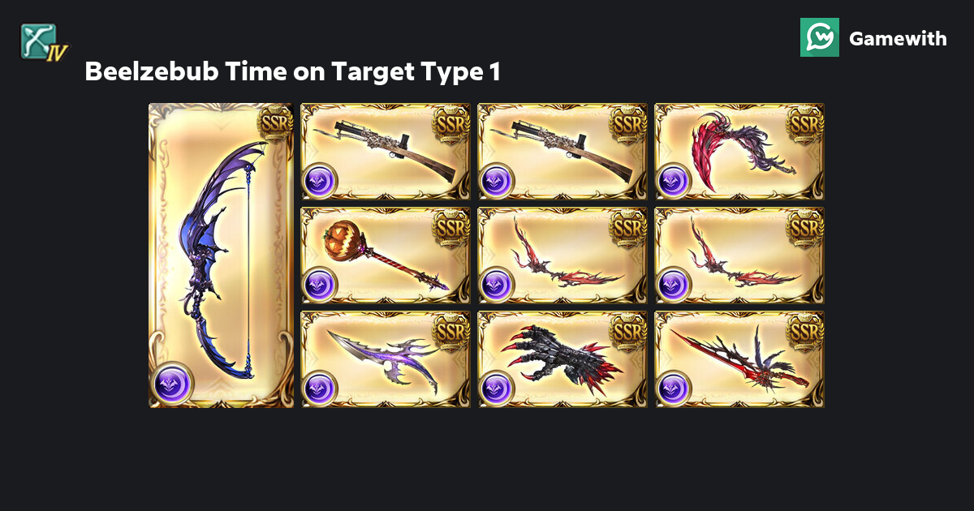Screen dimensions: 974x511
Task: Select the black clawed gauntlet weapon card
Action: click(563, 359)
